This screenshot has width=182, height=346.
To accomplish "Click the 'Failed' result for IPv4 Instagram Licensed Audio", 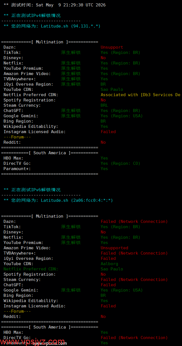I will [x=108, y=132].
